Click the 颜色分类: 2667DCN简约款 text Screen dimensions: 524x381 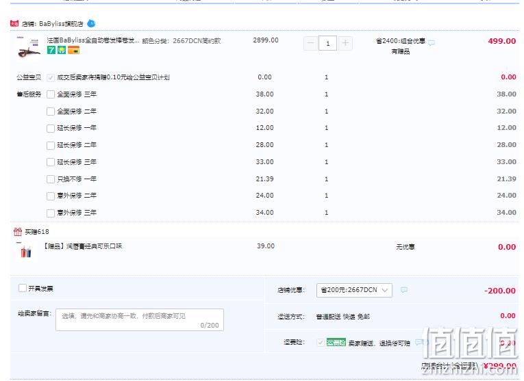click(x=182, y=41)
